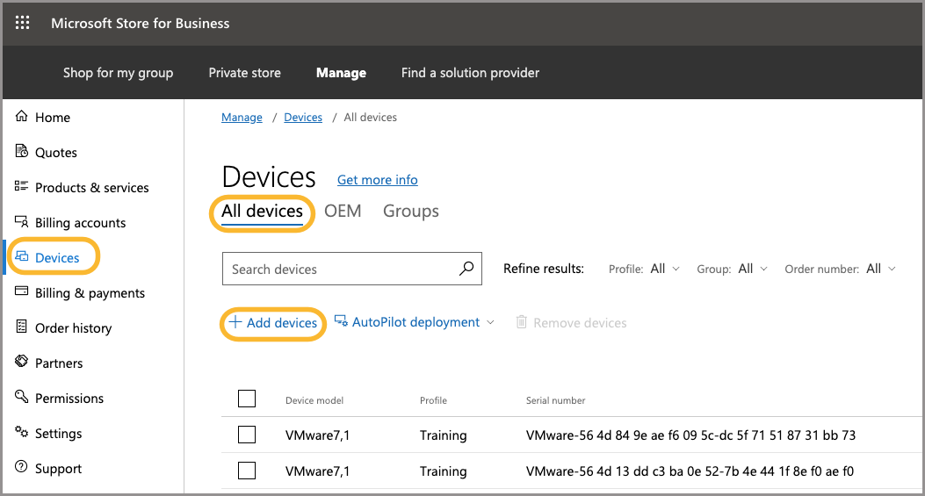
Task: Click the search magnifier icon
Action: click(466, 270)
